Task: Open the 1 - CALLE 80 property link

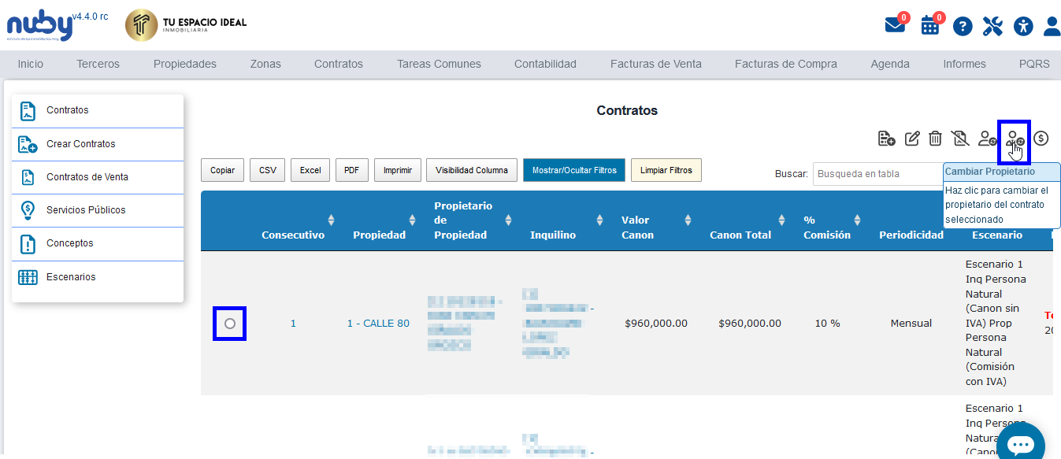Action: point(378,323)
